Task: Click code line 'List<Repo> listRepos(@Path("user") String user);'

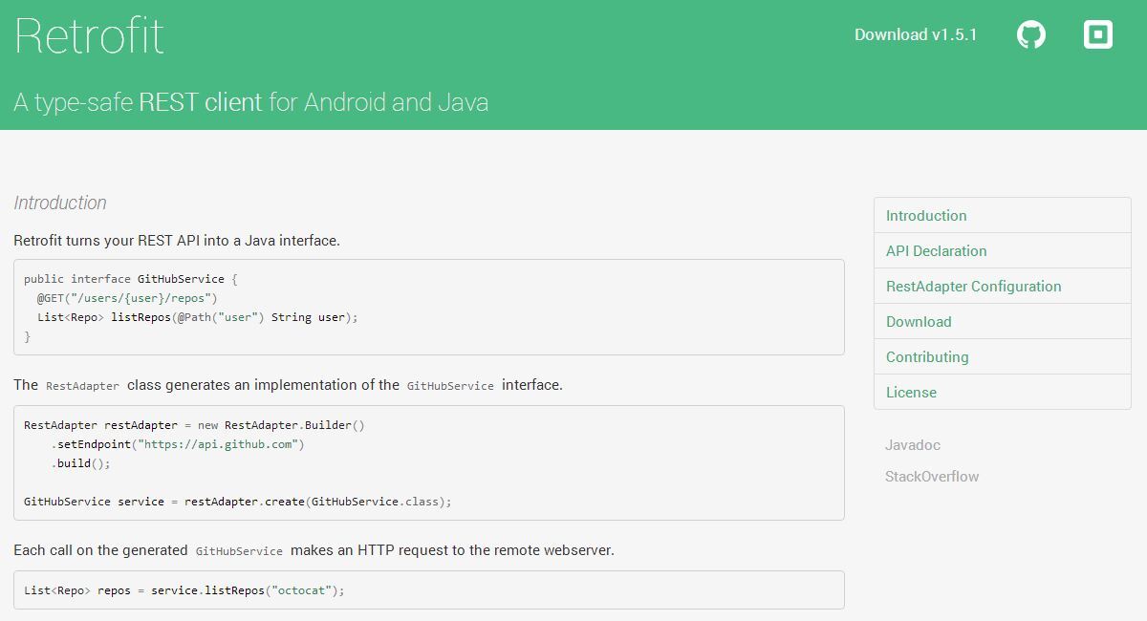Action: [x=198, y=317]
